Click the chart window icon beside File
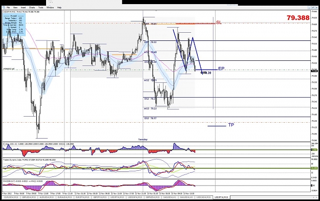 4,8
